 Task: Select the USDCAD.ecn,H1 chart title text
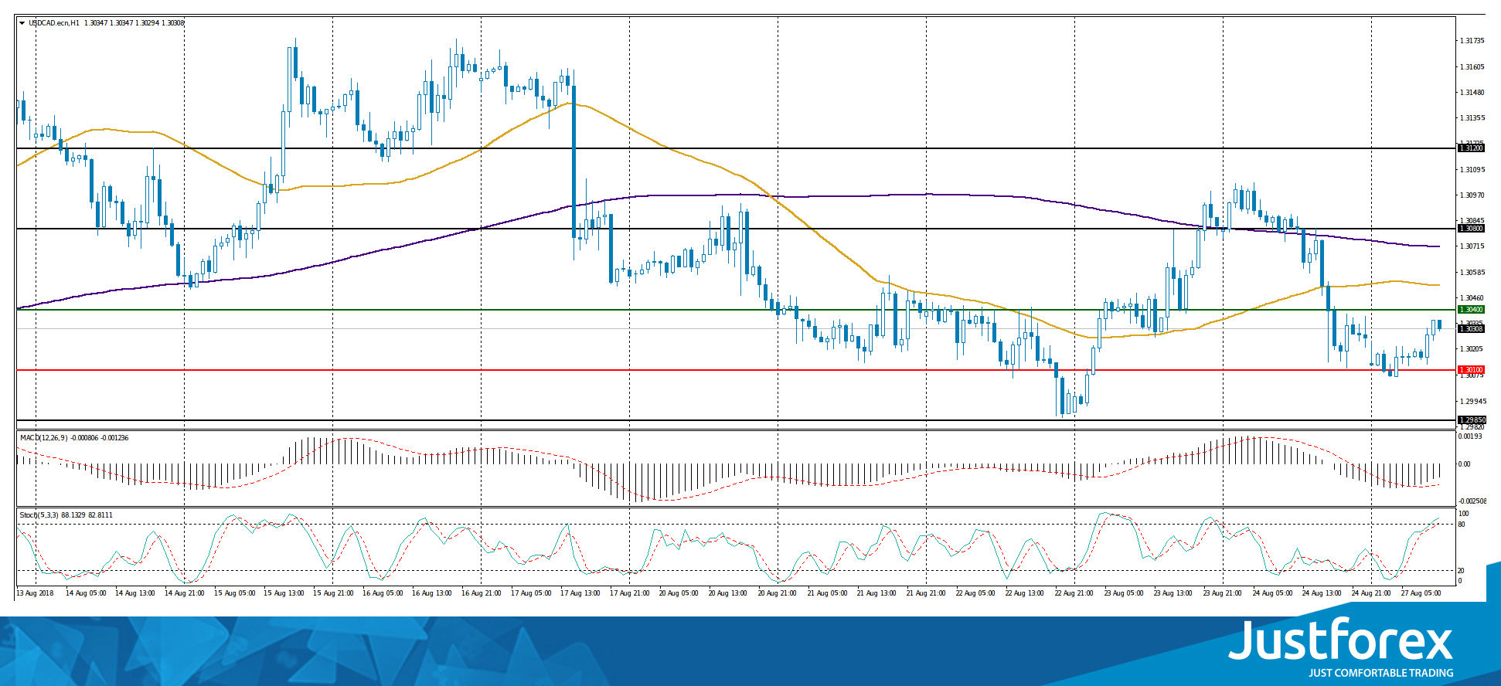tap(54, 23)
